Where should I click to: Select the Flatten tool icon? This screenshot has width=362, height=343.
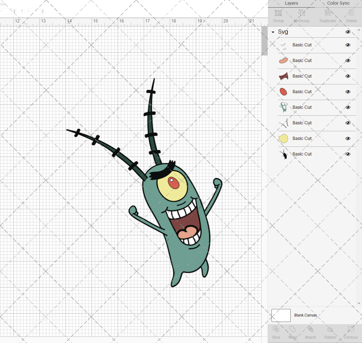[x=330, y=329]
